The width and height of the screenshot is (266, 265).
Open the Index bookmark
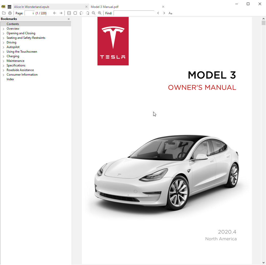[x=10, y=79]
